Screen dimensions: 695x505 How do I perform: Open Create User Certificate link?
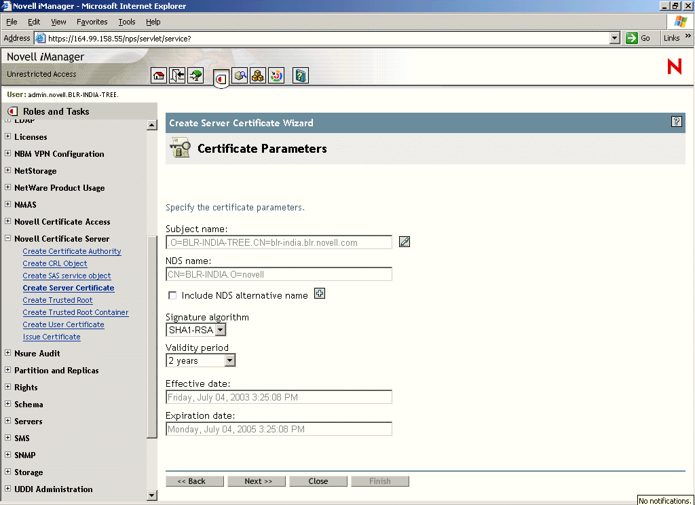[63, 324]
